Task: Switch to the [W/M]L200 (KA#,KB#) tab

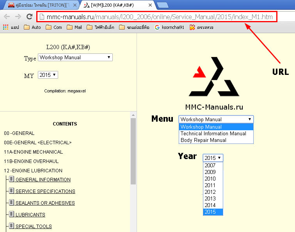Action: pyautogui.click(x=117, y=5)
